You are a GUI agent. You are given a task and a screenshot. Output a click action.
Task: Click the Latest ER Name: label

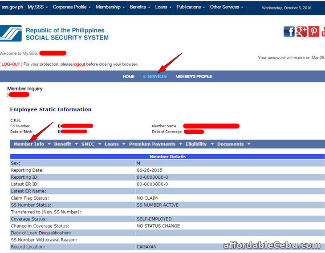pyautogui.click(x=28, y=191)
